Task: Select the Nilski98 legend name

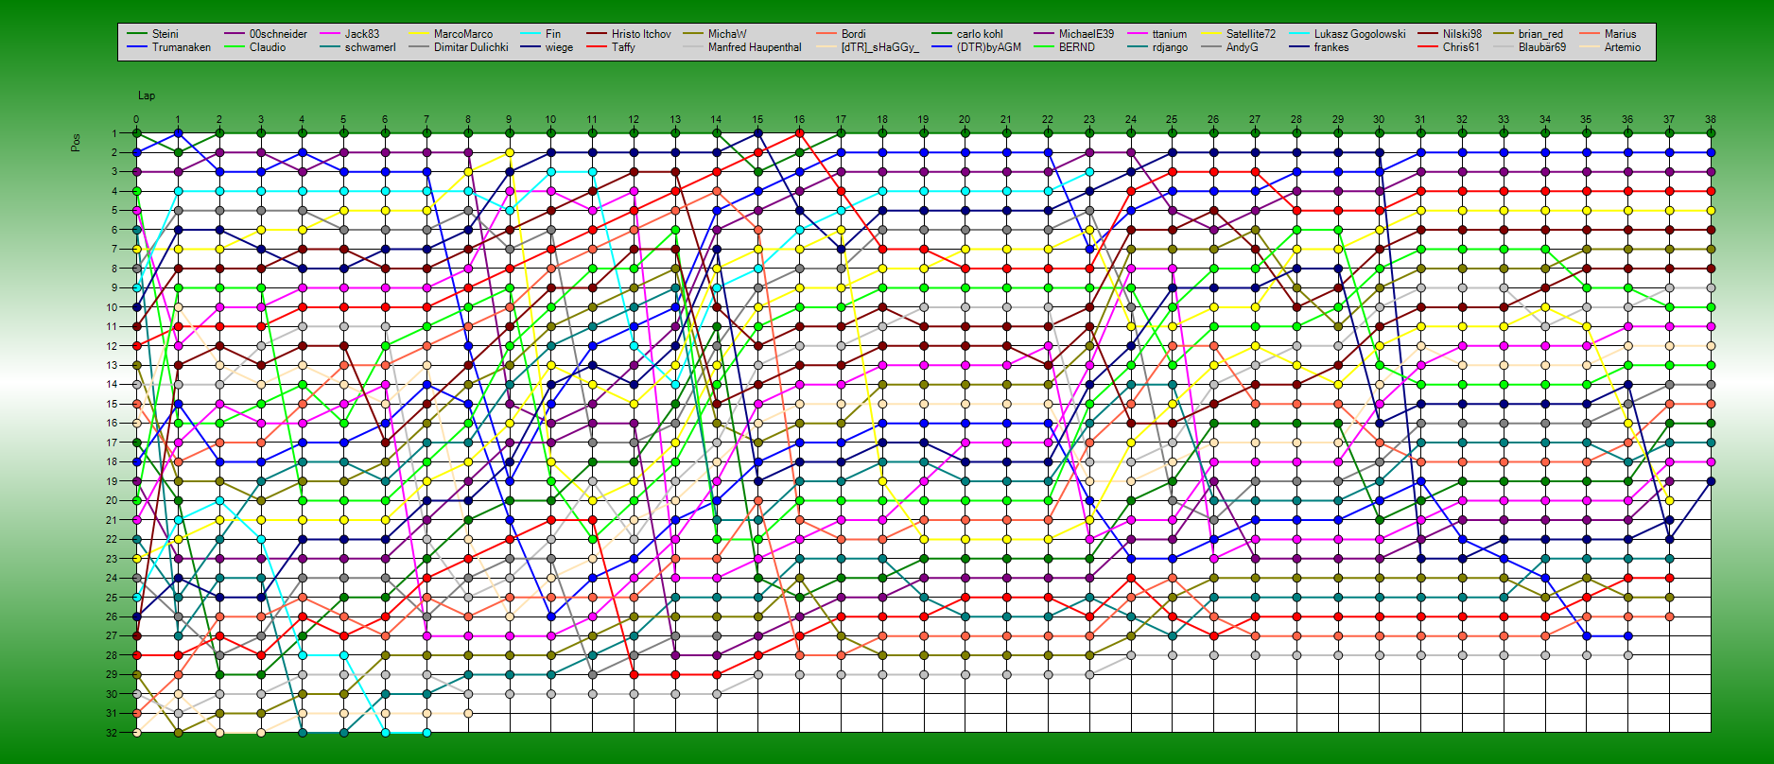Action: point(1463,34)
